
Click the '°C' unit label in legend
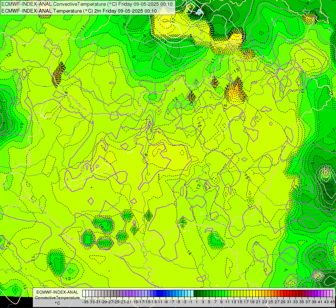coord(57,303)
